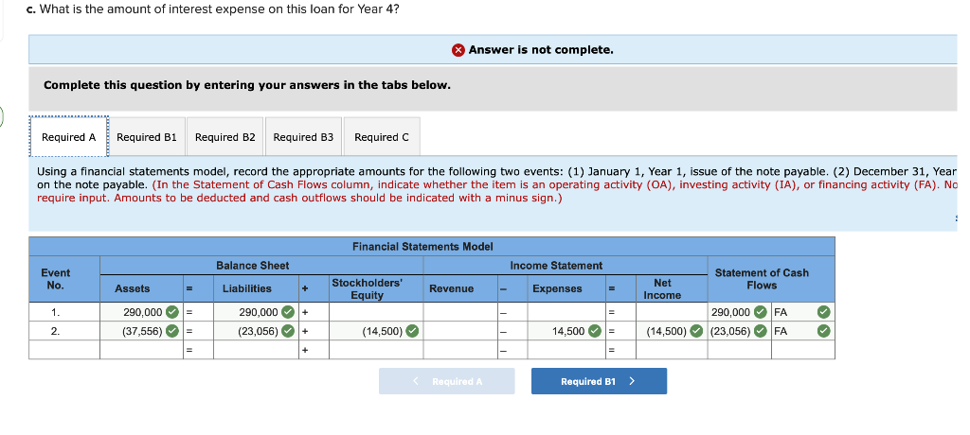
Task: Click the green check beside Event 1 Assets
Action: coord(172,312)
